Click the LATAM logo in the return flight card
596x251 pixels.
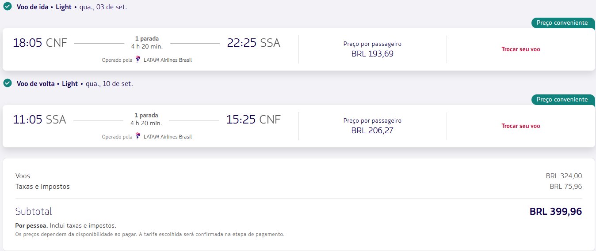coord(138,136)
